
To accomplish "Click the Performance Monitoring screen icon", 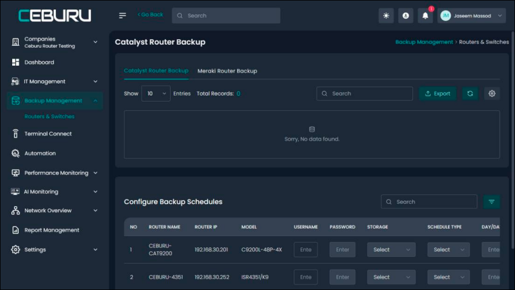I will [16, 173].
